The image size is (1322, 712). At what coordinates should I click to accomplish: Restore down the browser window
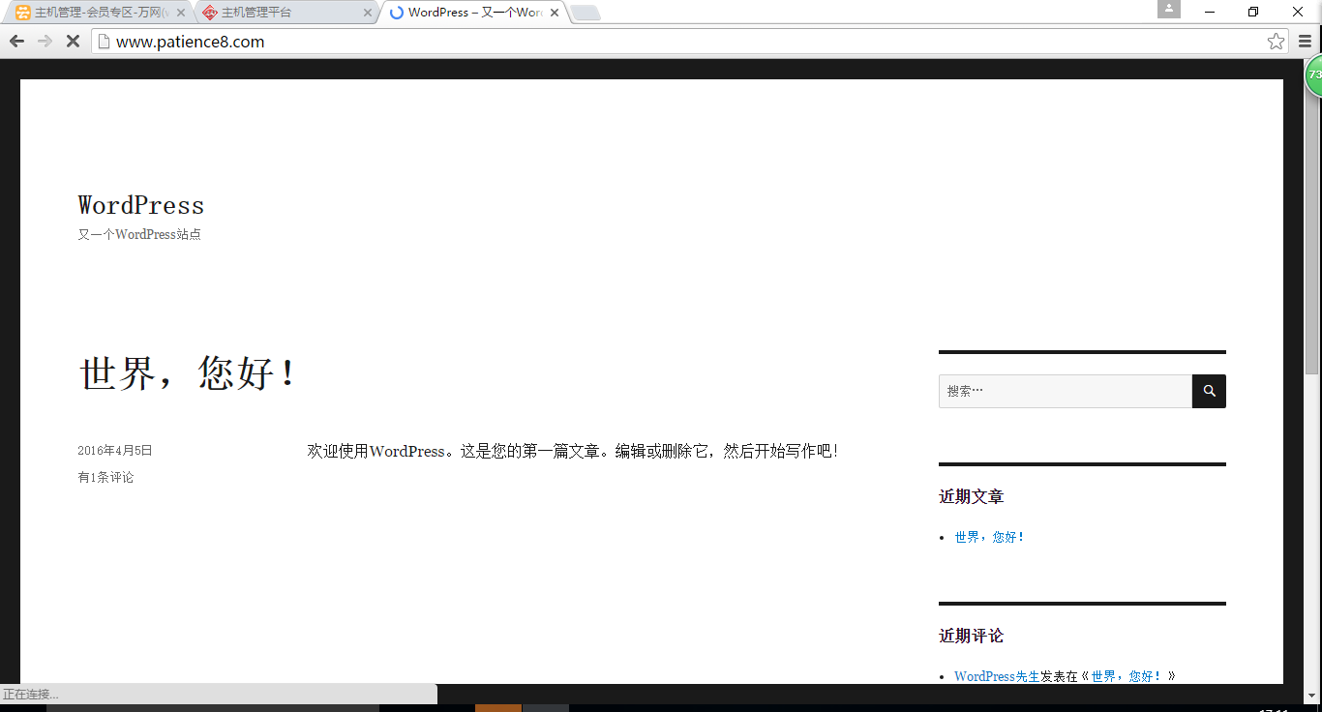(1253, 12)
